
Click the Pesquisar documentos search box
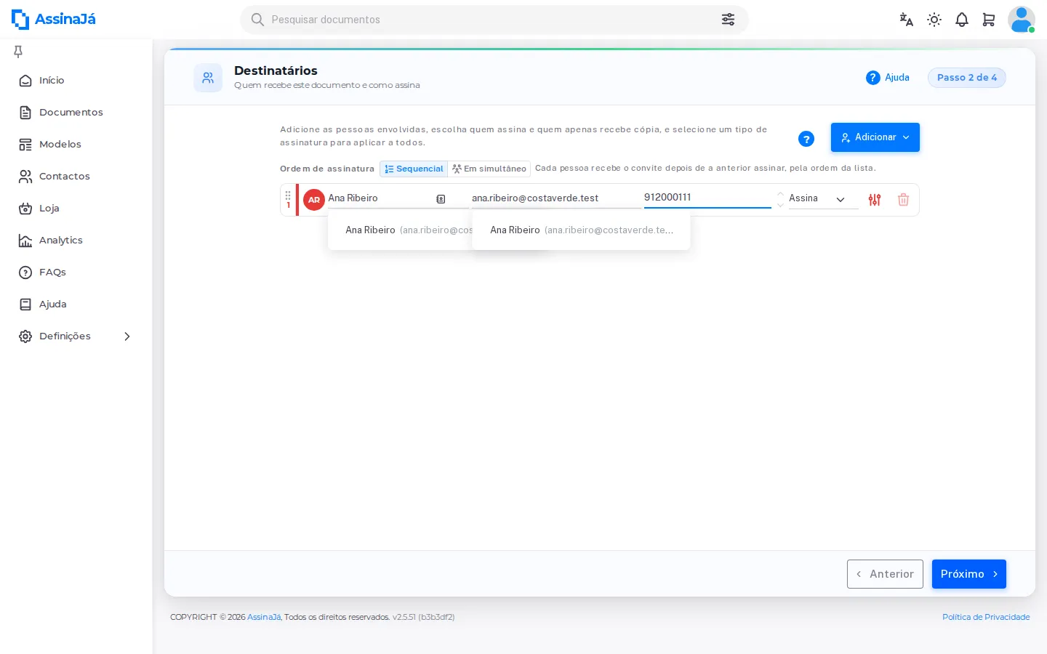pos(494,20)
